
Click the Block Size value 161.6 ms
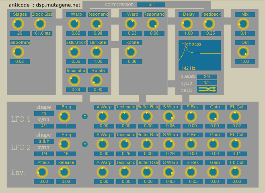pos(42,33)
